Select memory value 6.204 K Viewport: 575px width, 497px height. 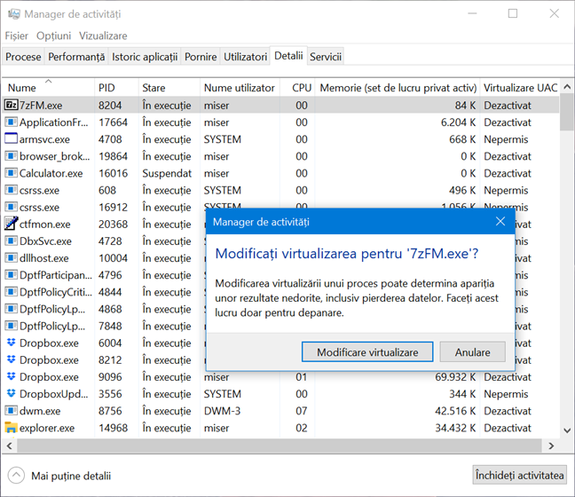pyautogui.click(x=458, y=122)
